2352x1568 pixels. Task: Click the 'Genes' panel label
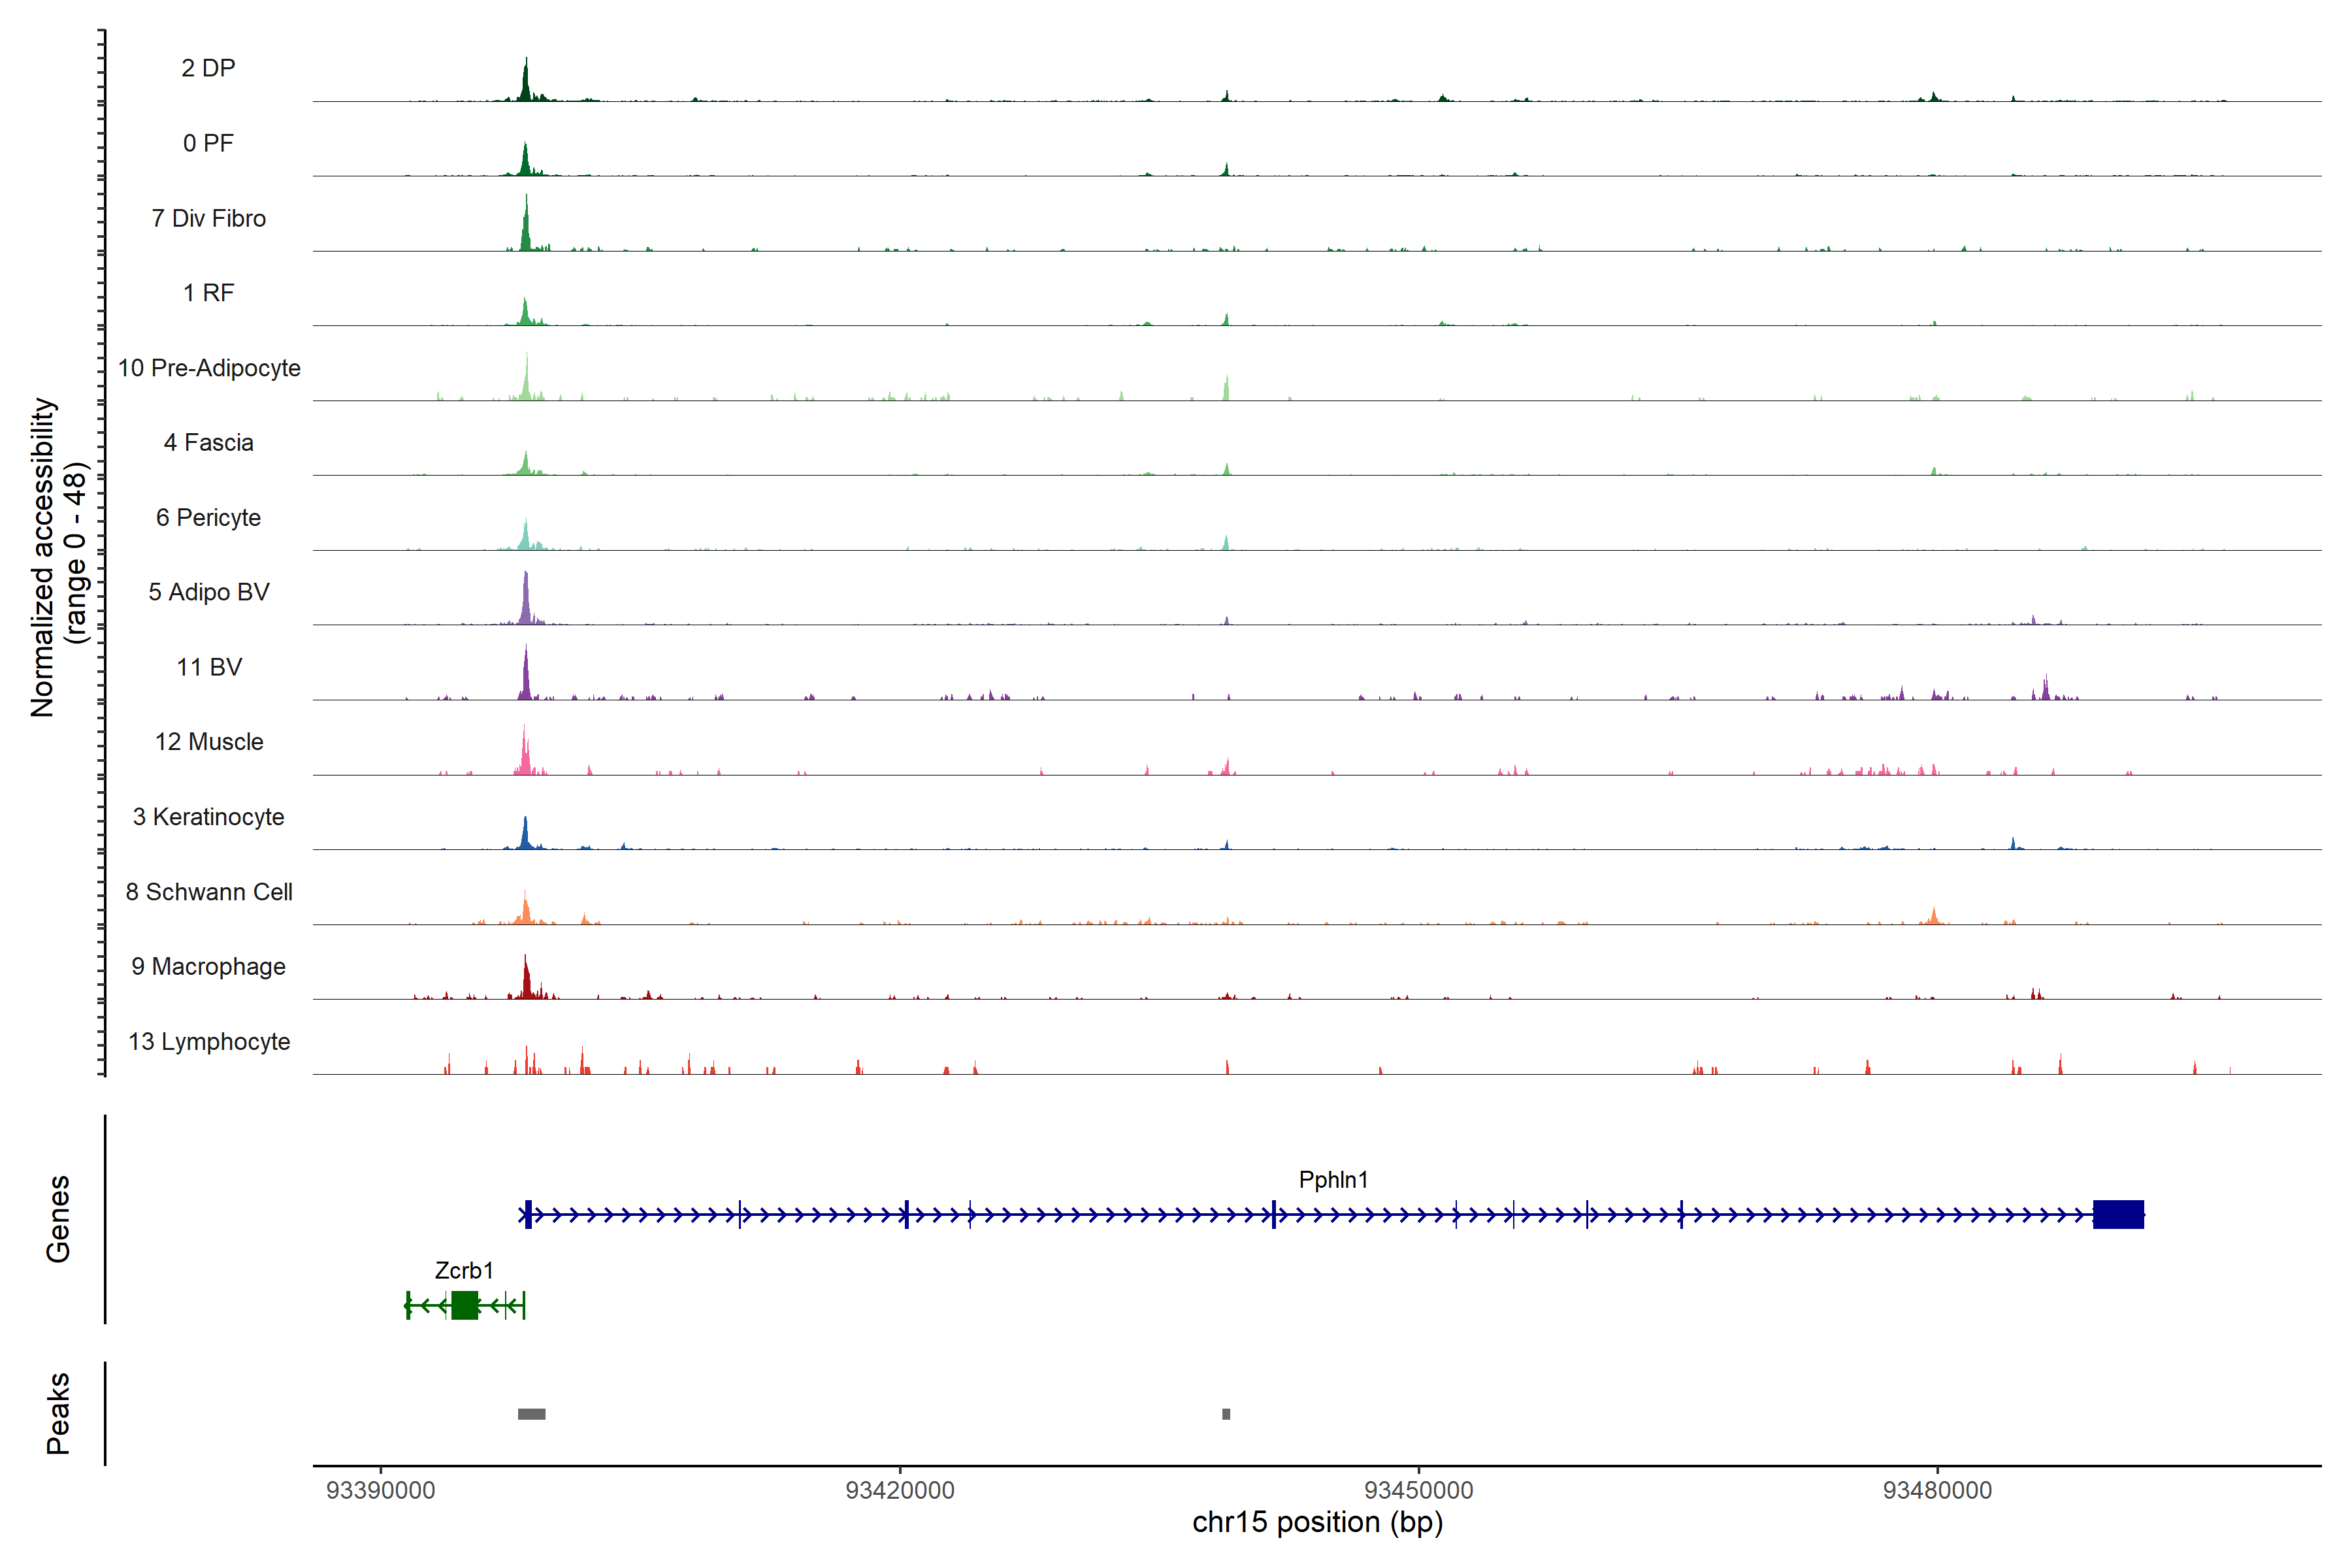click(x=58, y=1218)
